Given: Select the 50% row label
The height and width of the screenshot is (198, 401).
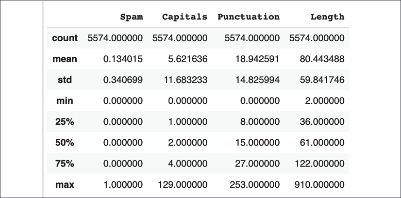Looking at the screenshot, I should [x=65, y=143].
